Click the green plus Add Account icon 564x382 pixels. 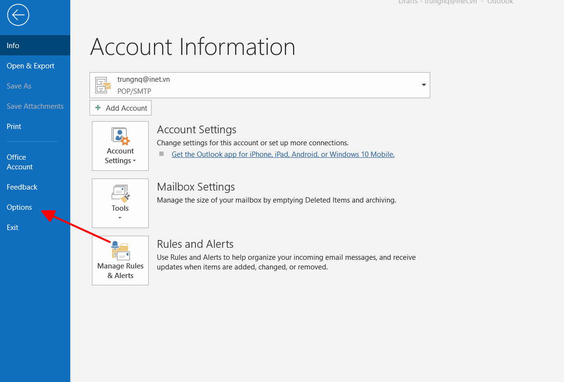(x=98, y=108)
